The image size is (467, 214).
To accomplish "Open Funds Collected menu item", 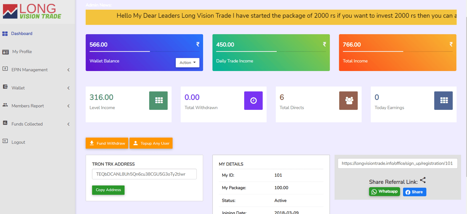I will pyautogui.click(x=27, y=124).
